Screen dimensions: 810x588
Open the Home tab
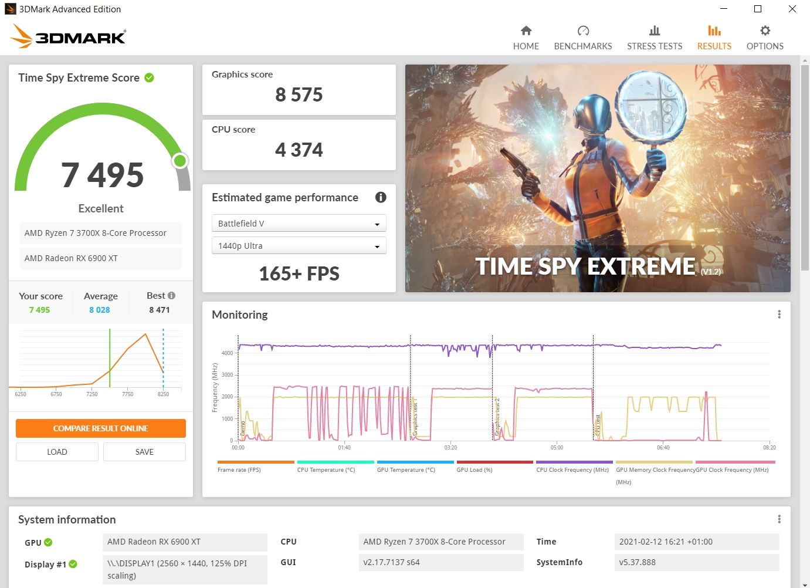(x=526, y=38)
